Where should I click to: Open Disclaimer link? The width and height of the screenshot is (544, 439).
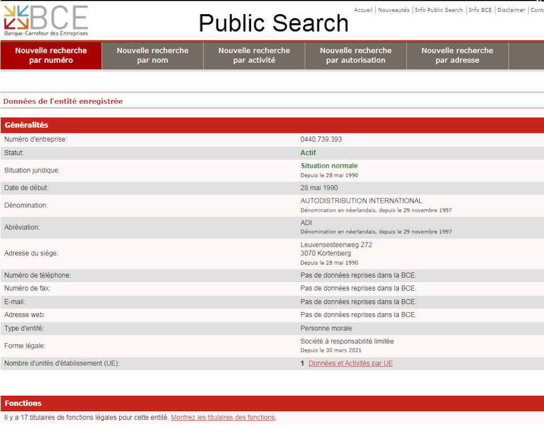coord(511,10)
